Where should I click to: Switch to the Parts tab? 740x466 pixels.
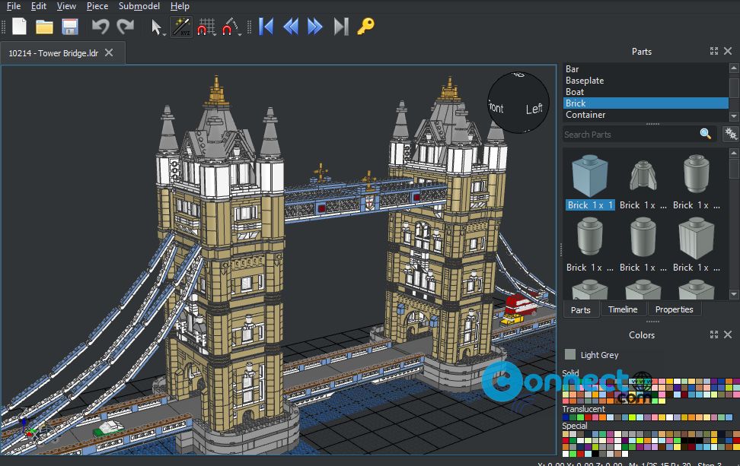click(x=580, y=309)
